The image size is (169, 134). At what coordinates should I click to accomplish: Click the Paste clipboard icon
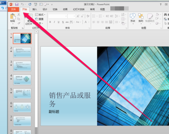point(13,16)
